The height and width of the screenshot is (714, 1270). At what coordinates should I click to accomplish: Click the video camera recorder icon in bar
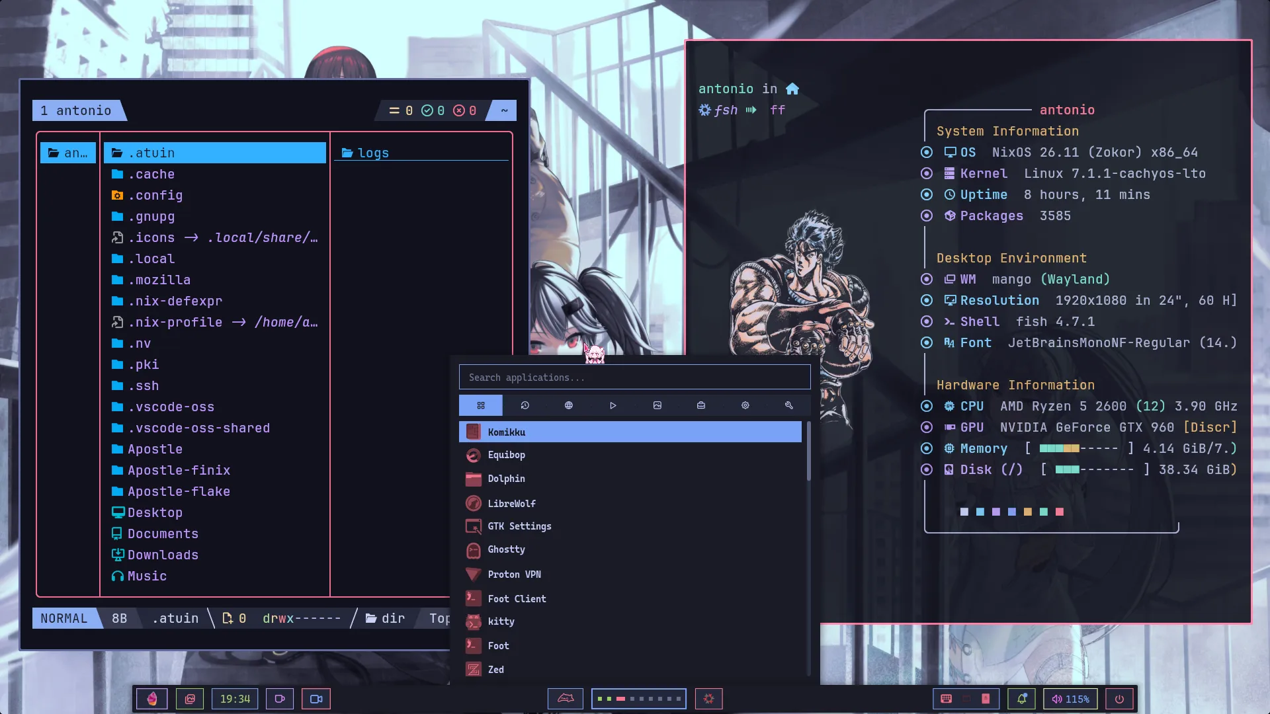click(316, 699)
